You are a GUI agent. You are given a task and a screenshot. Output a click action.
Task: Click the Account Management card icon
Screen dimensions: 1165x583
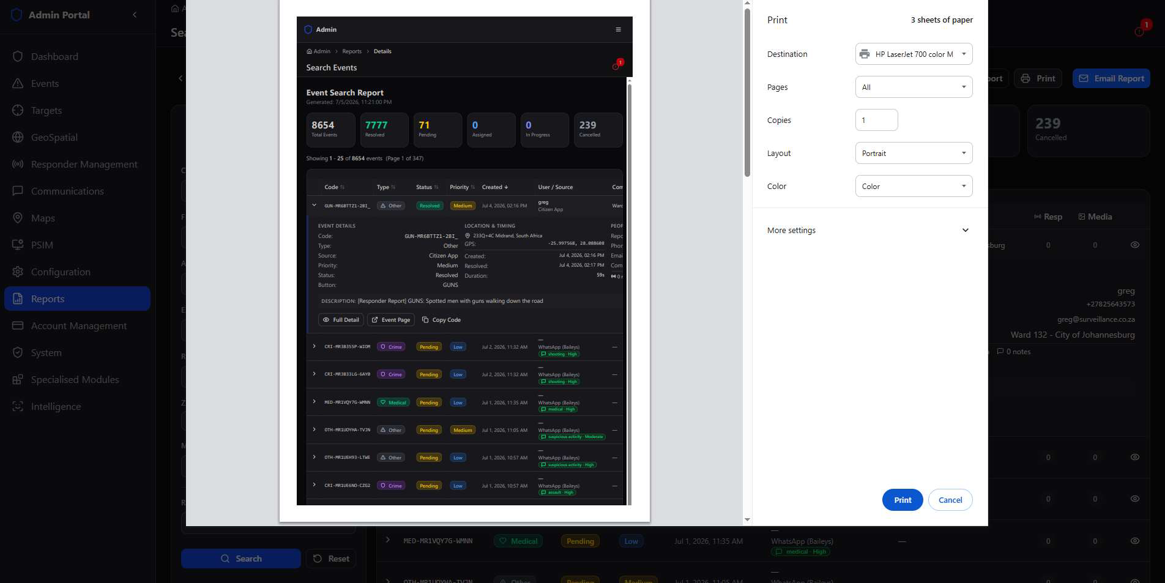(x=18, y=325)
